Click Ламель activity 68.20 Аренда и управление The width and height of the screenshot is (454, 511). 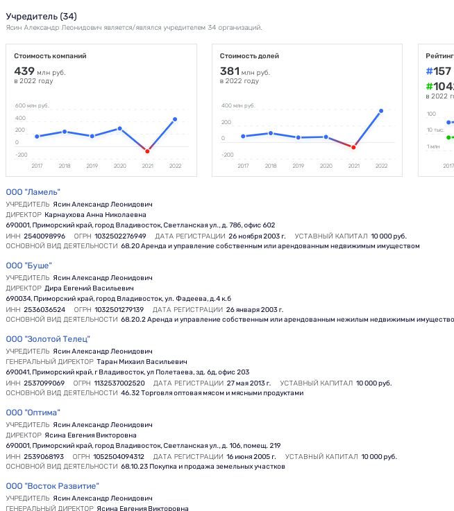[x=270, y=246]
